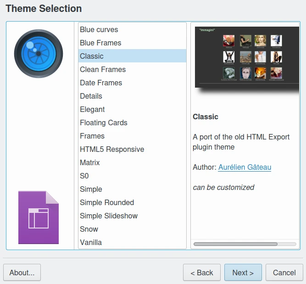This screenshot has width=306, height=284.
Task: Pick the Clean Frames theme
Action: click(x=103, y=69)
